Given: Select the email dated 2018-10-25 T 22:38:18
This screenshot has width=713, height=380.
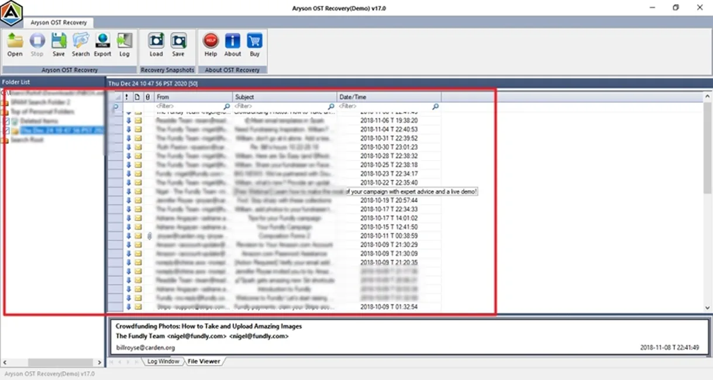Looking at the screenshot, I should pos(283,165).
